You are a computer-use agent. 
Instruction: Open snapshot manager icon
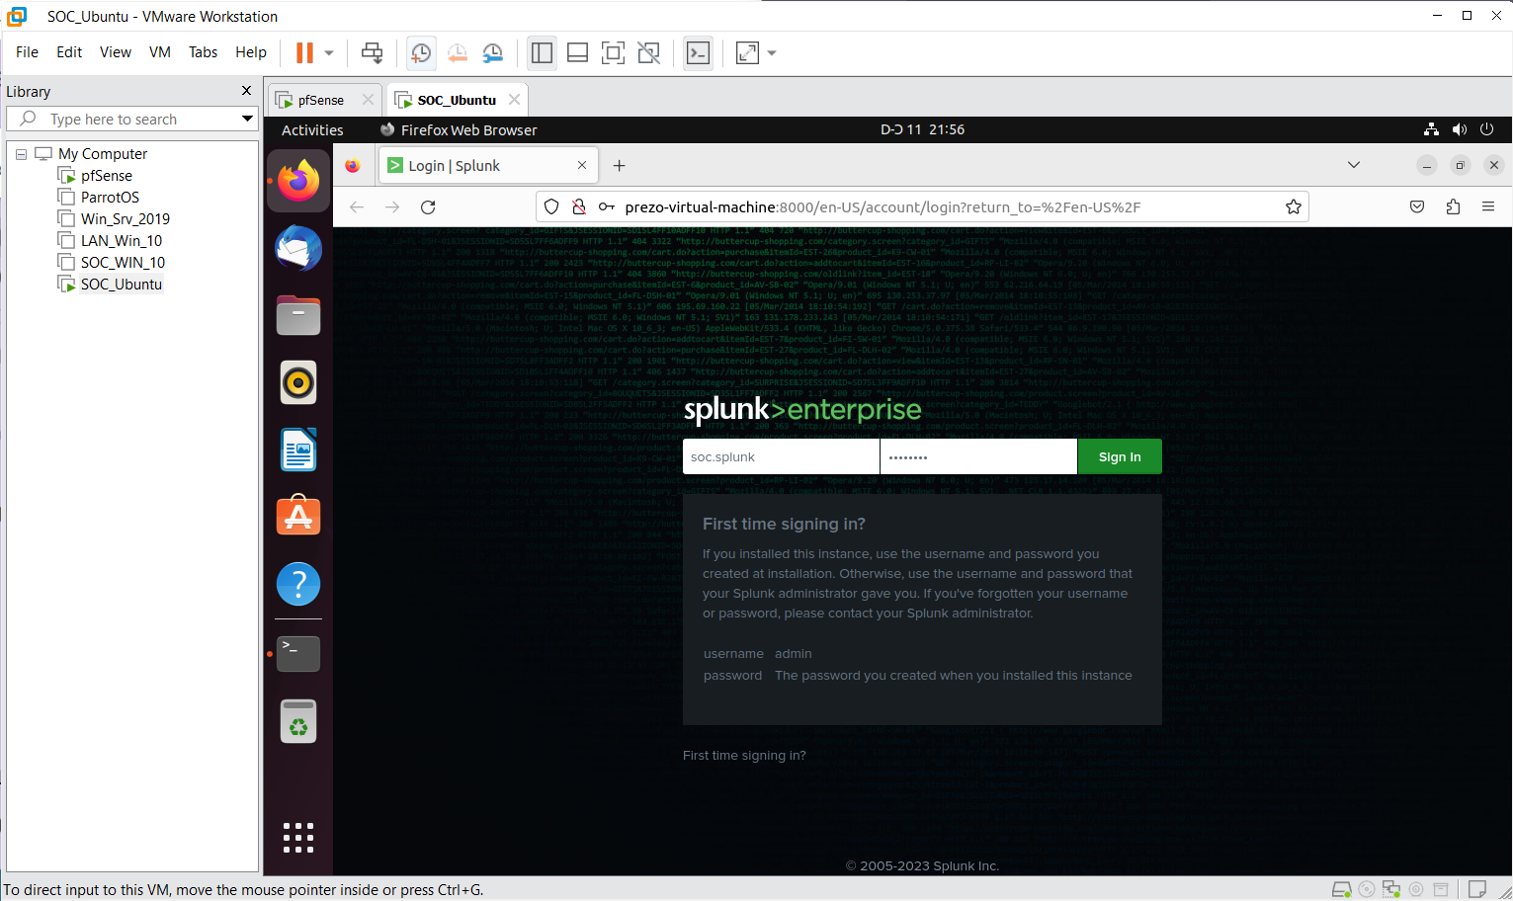tap(492, 52)
